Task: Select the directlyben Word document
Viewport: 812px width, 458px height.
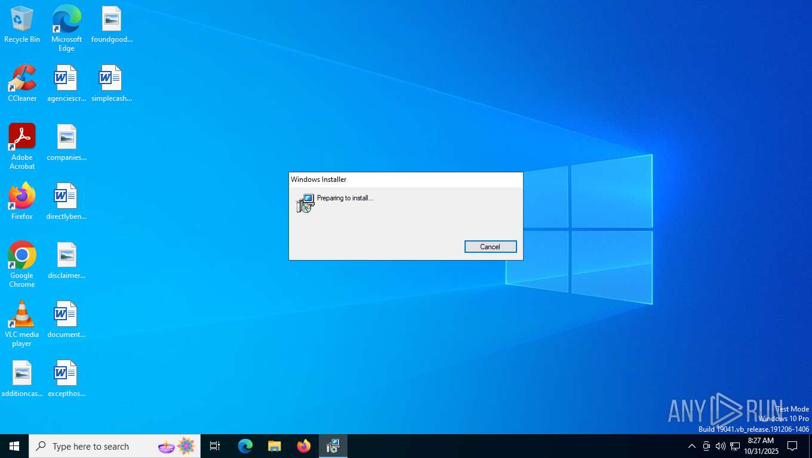Action: [66, 202]
